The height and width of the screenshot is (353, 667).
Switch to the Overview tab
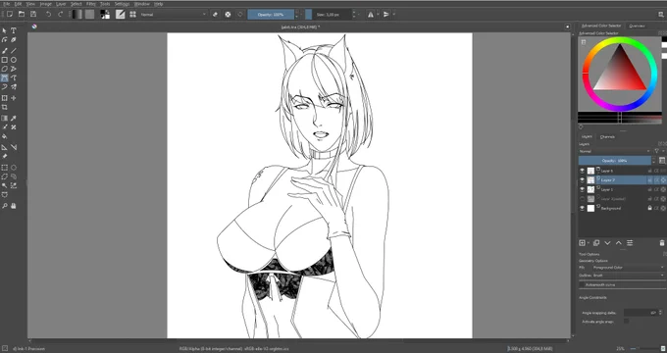tap(637, 25)
